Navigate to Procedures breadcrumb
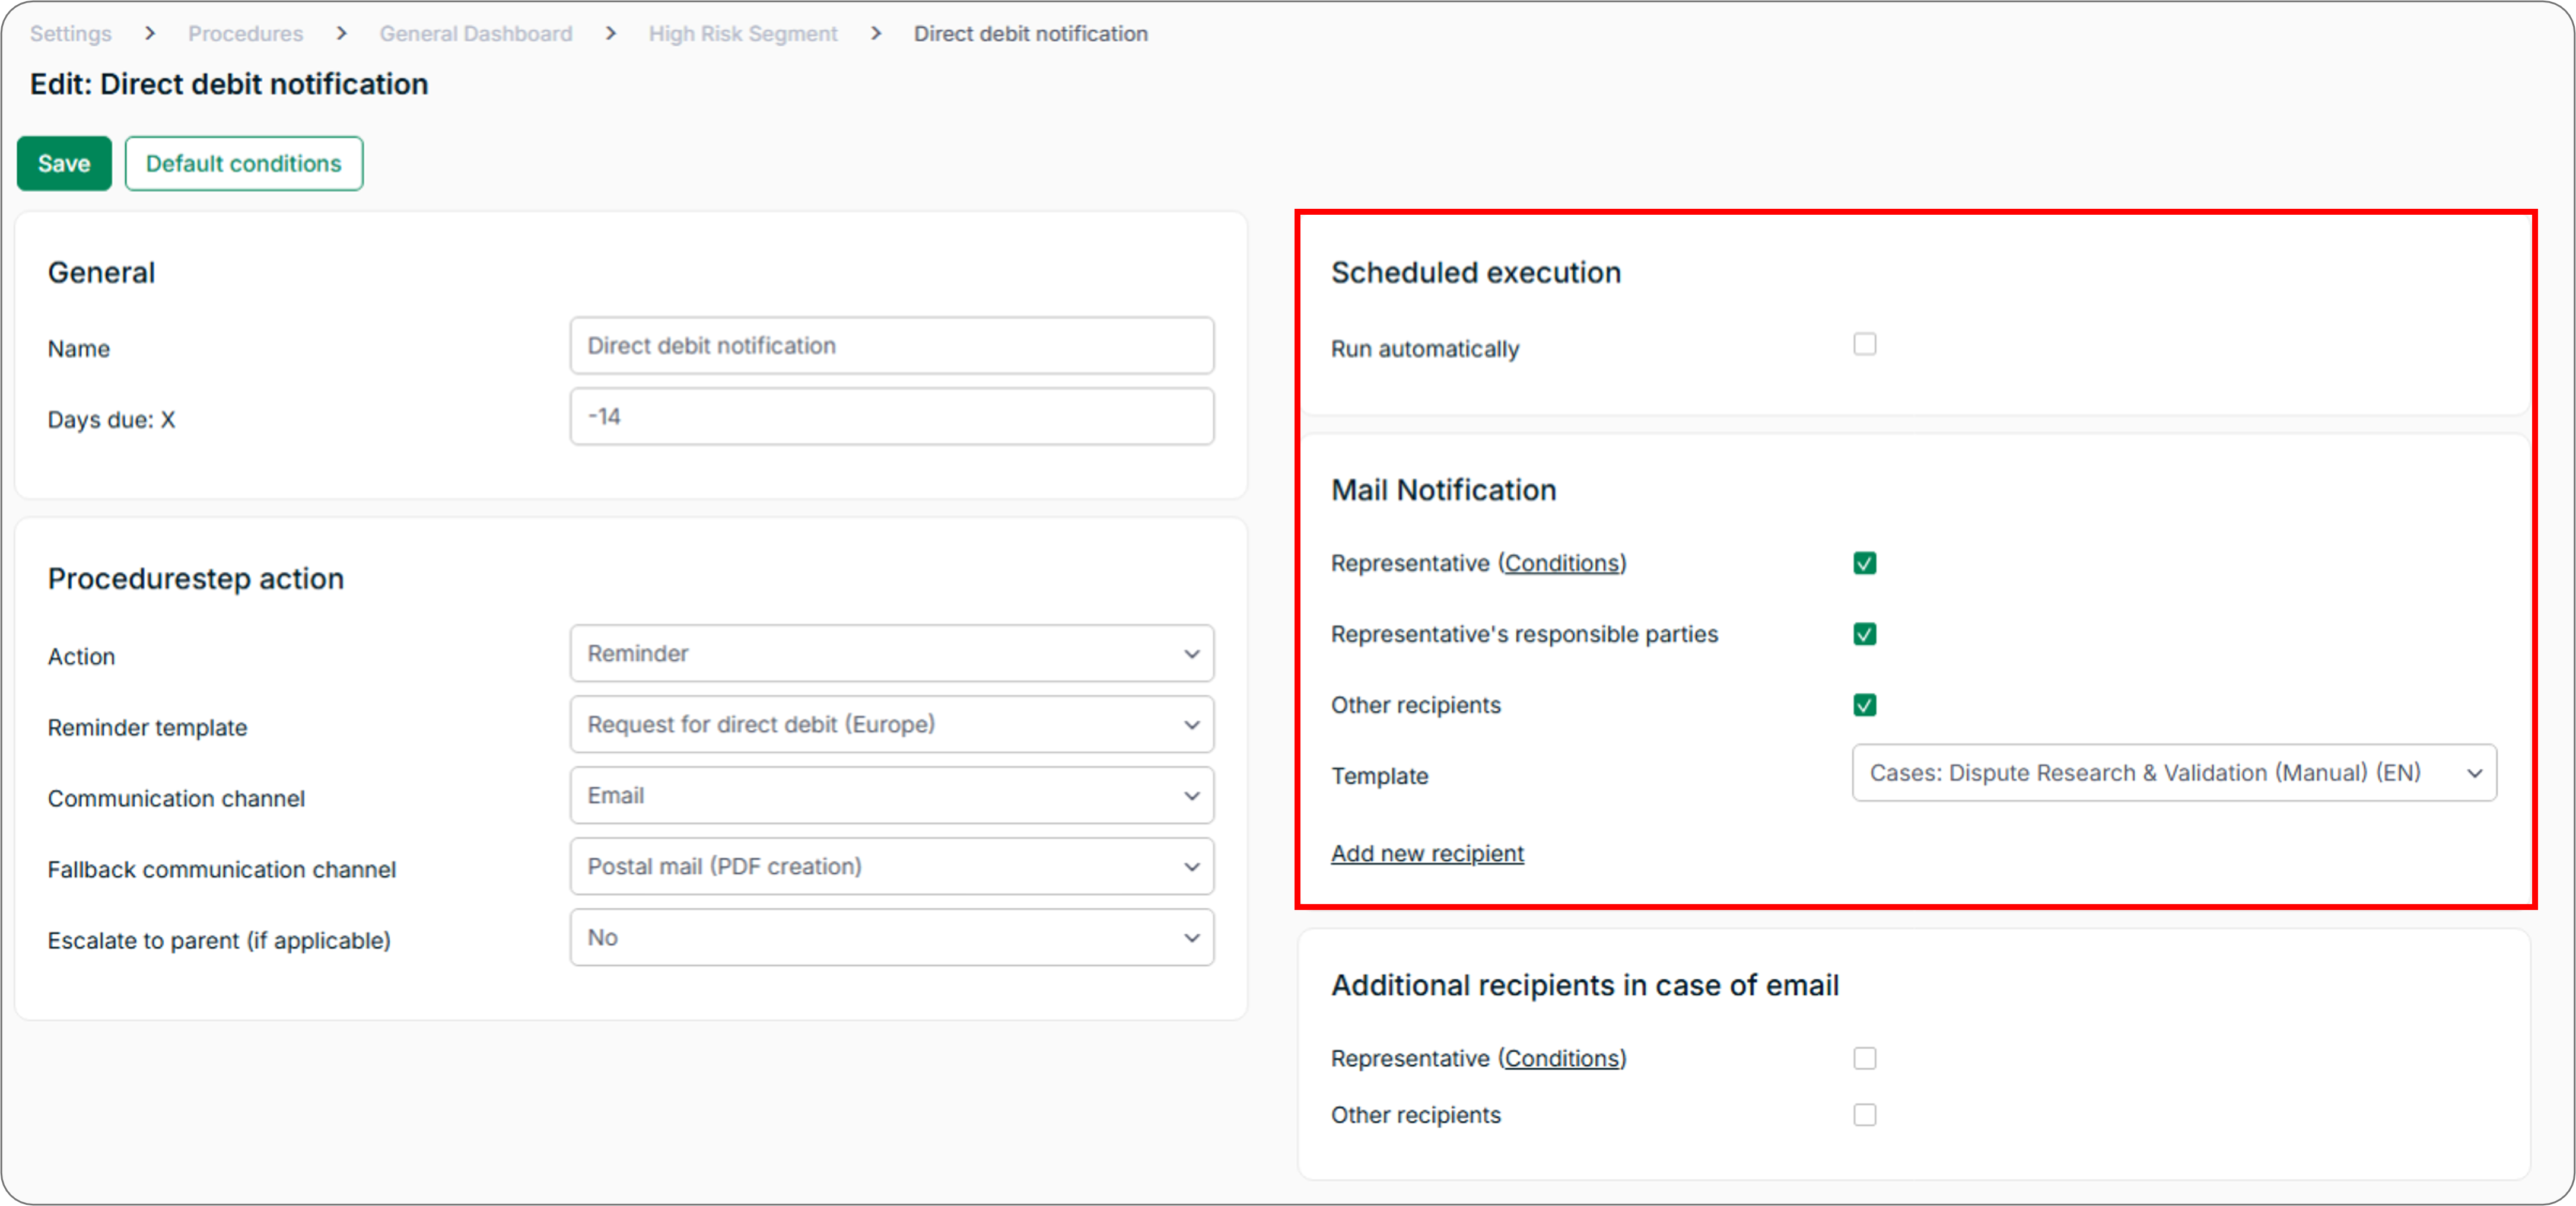Viewport: 2576px width, 1206px height. (245, 33)
